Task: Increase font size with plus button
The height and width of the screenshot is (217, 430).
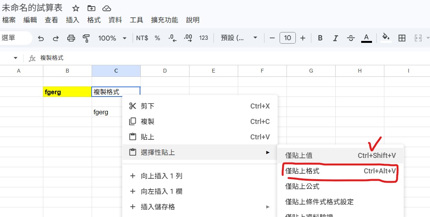Action: tap(303, 38)
